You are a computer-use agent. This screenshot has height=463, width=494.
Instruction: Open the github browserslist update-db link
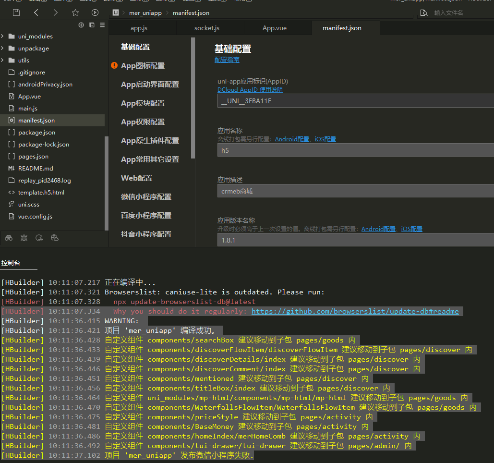coord(355,311)
